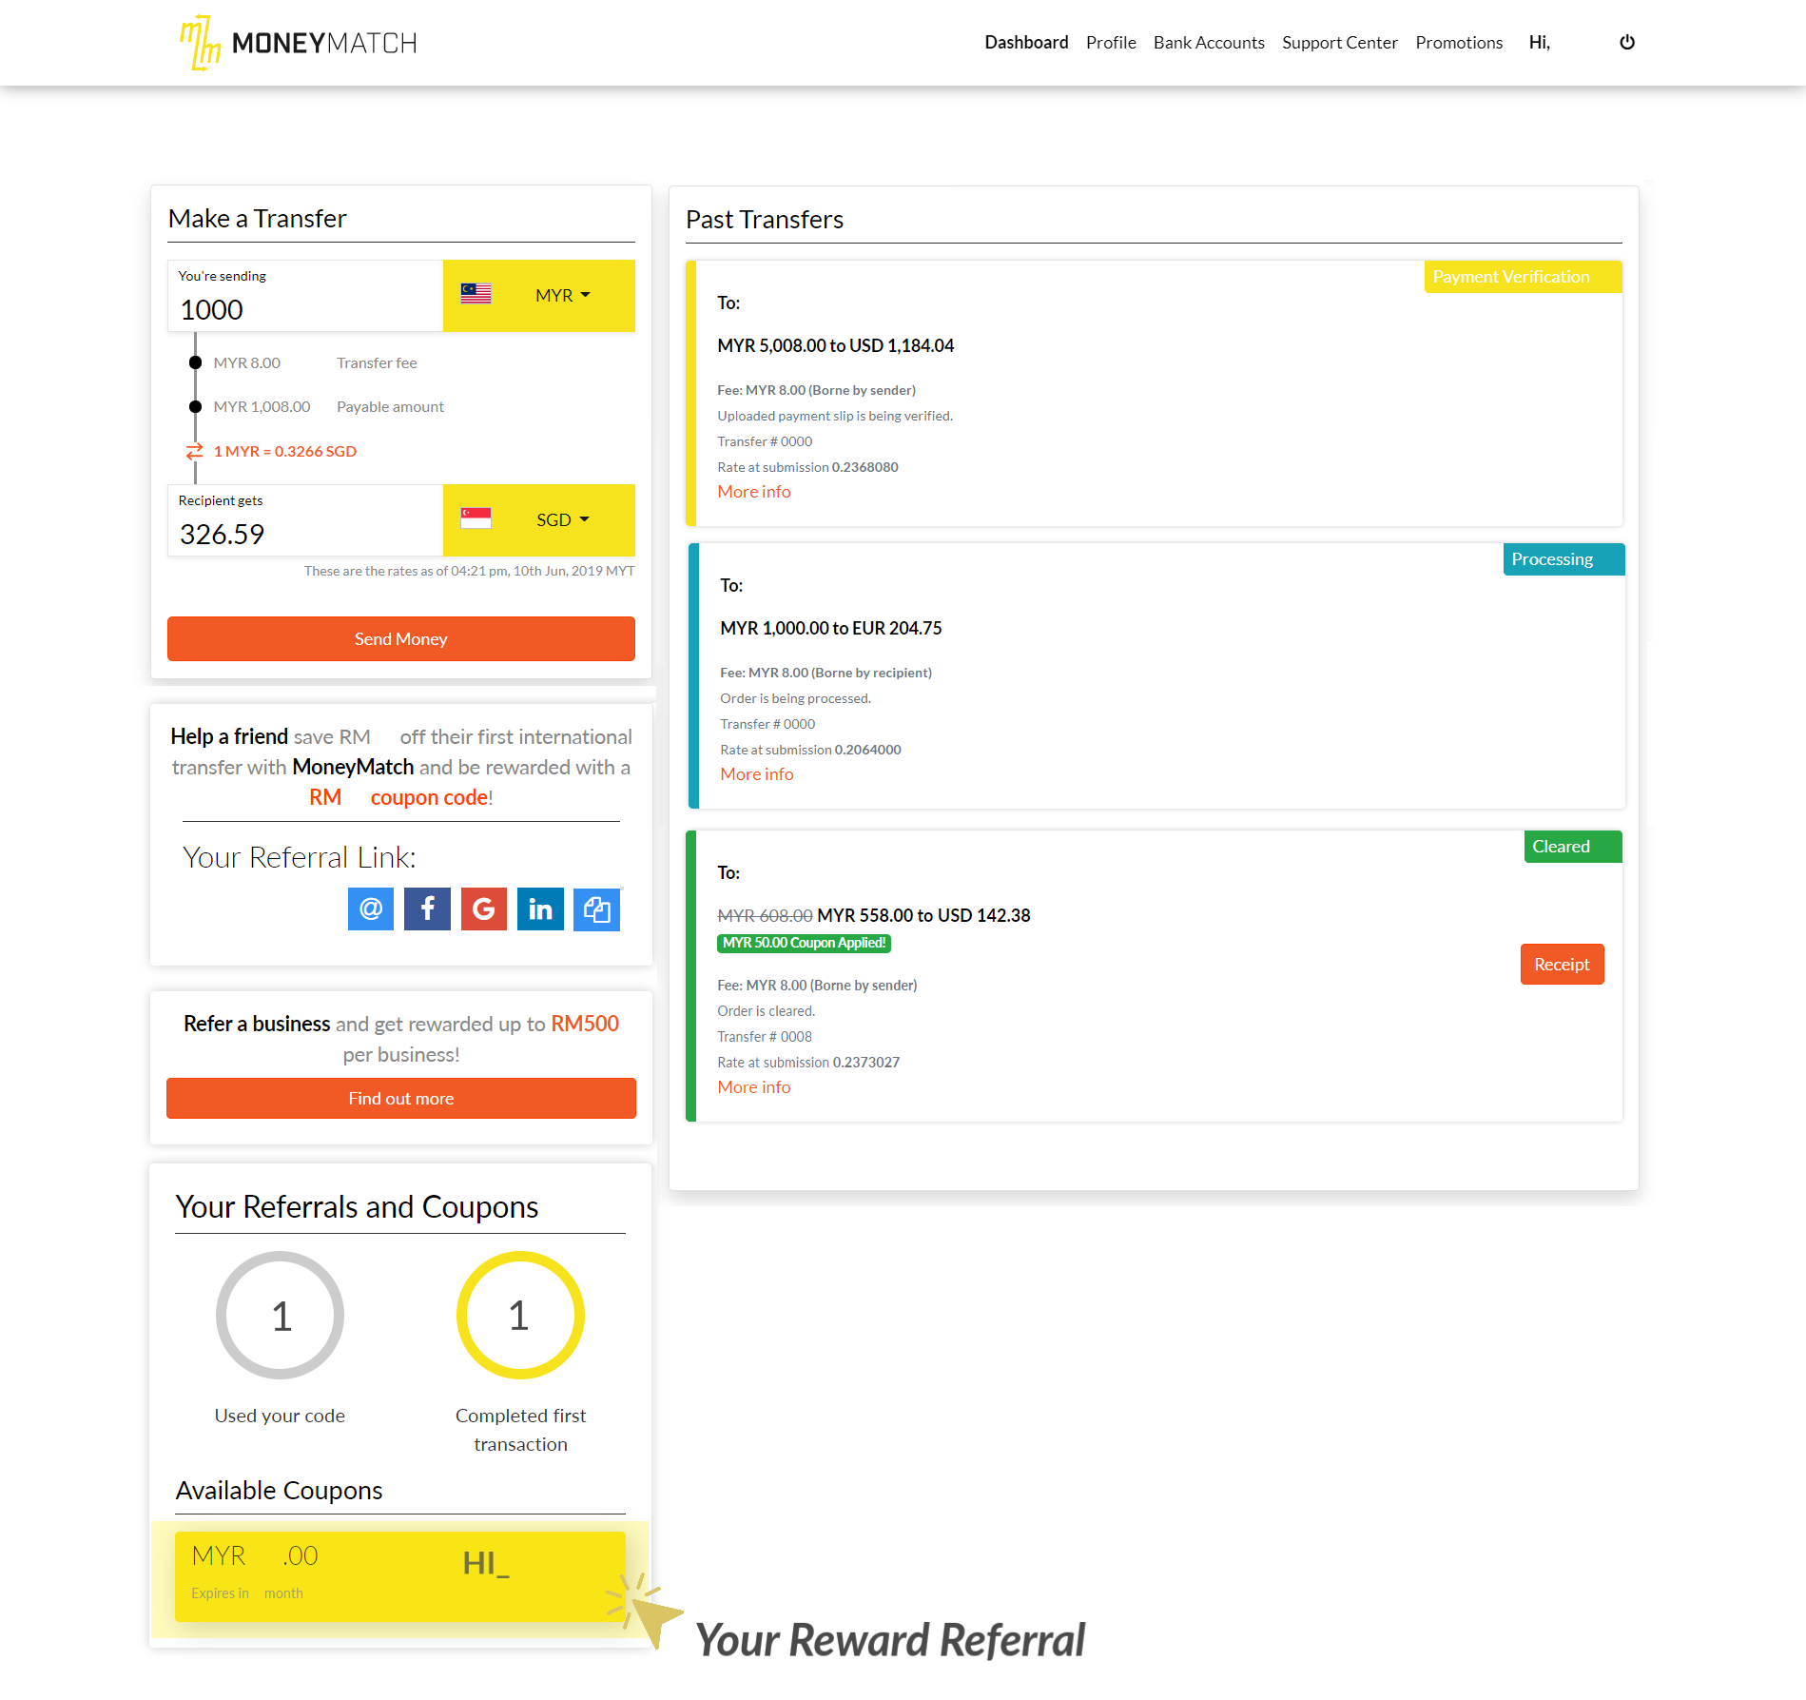Select the yellow available coupon card
Viewport: 1806px width, 1700px height.
tap(399, 1575)
